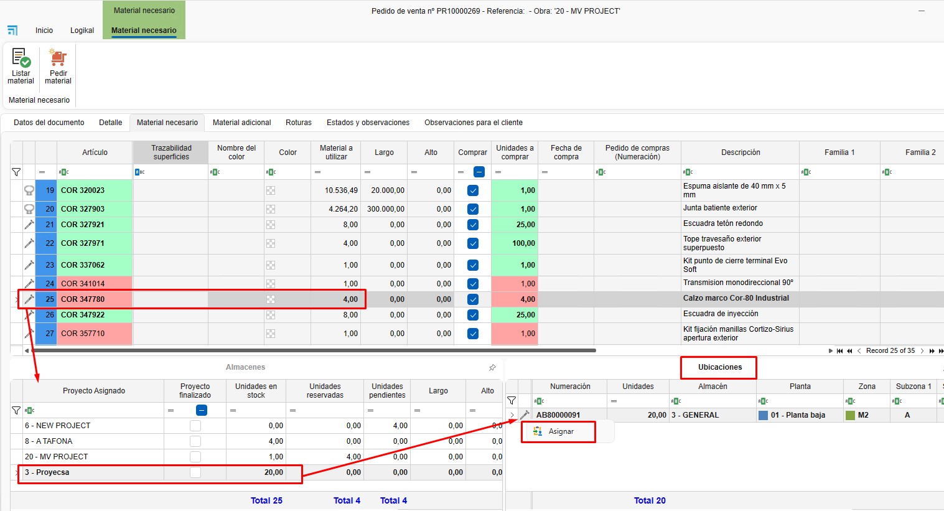
Task: Click the Numeración column ABC filter icon in Ubicaciones
Action: pos(539,401)
